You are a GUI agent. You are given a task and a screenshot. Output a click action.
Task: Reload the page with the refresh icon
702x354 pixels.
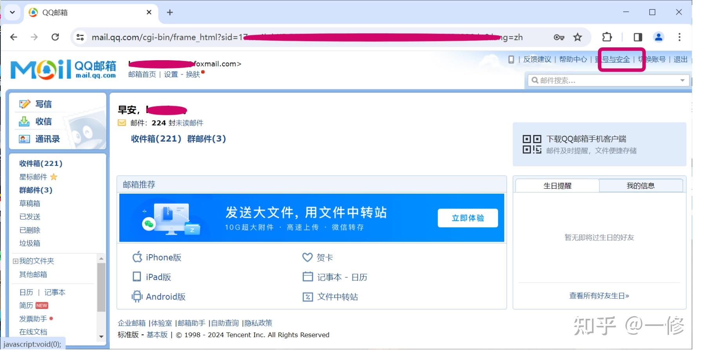pos(56,37)
